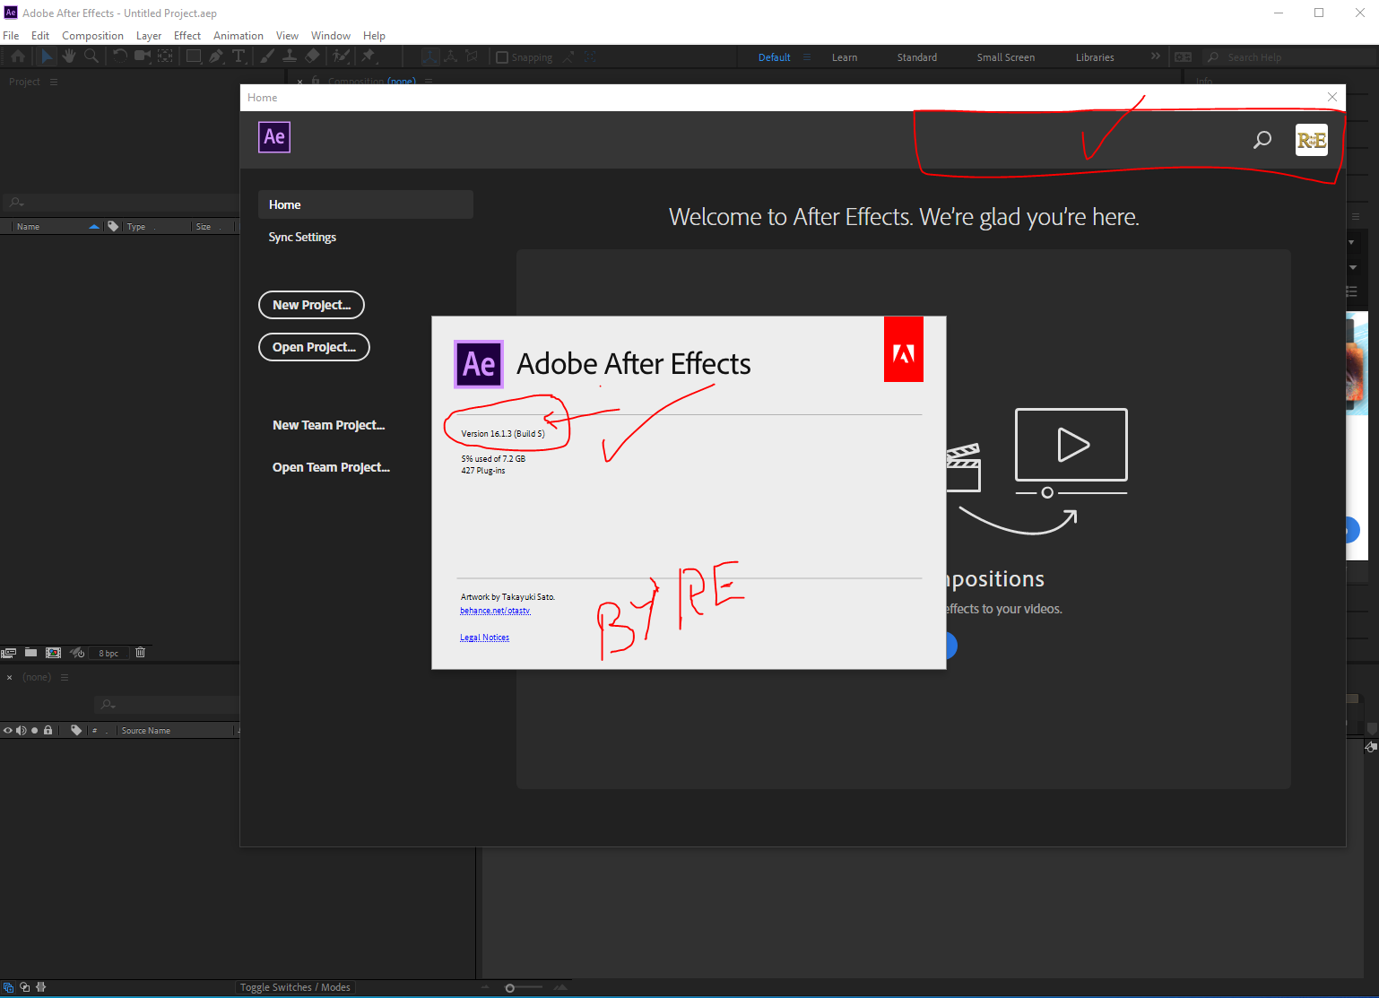Select the Zoom magnifier tool
This screenshot has height=998, width=1379.
(91, 56)
